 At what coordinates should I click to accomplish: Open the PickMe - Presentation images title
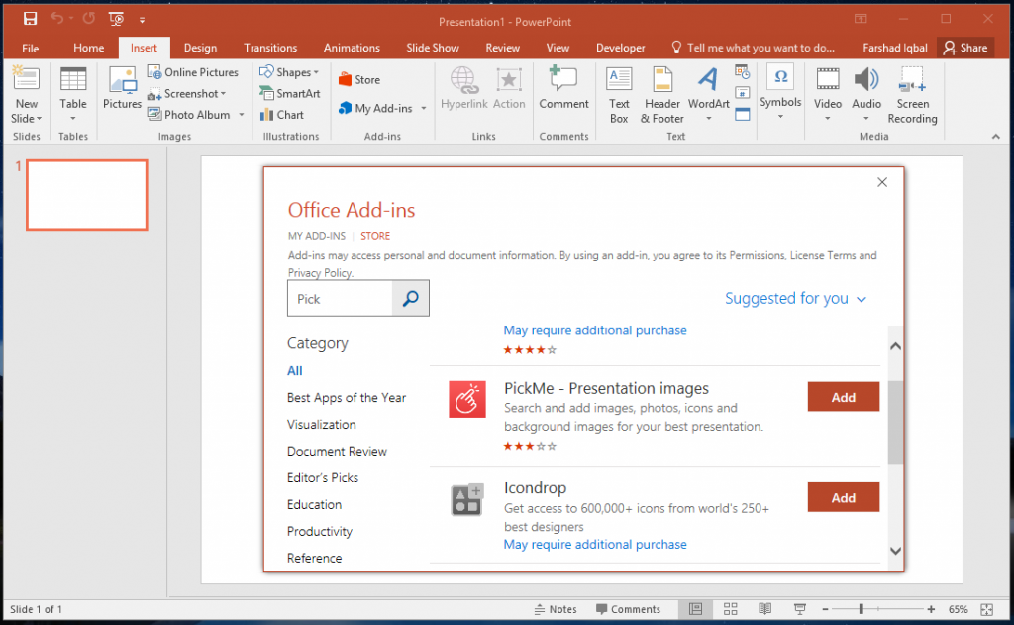click(x=606, y=389)
